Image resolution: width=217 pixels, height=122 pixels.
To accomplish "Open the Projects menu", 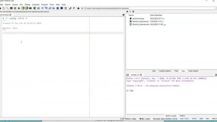I will (44, 4).
